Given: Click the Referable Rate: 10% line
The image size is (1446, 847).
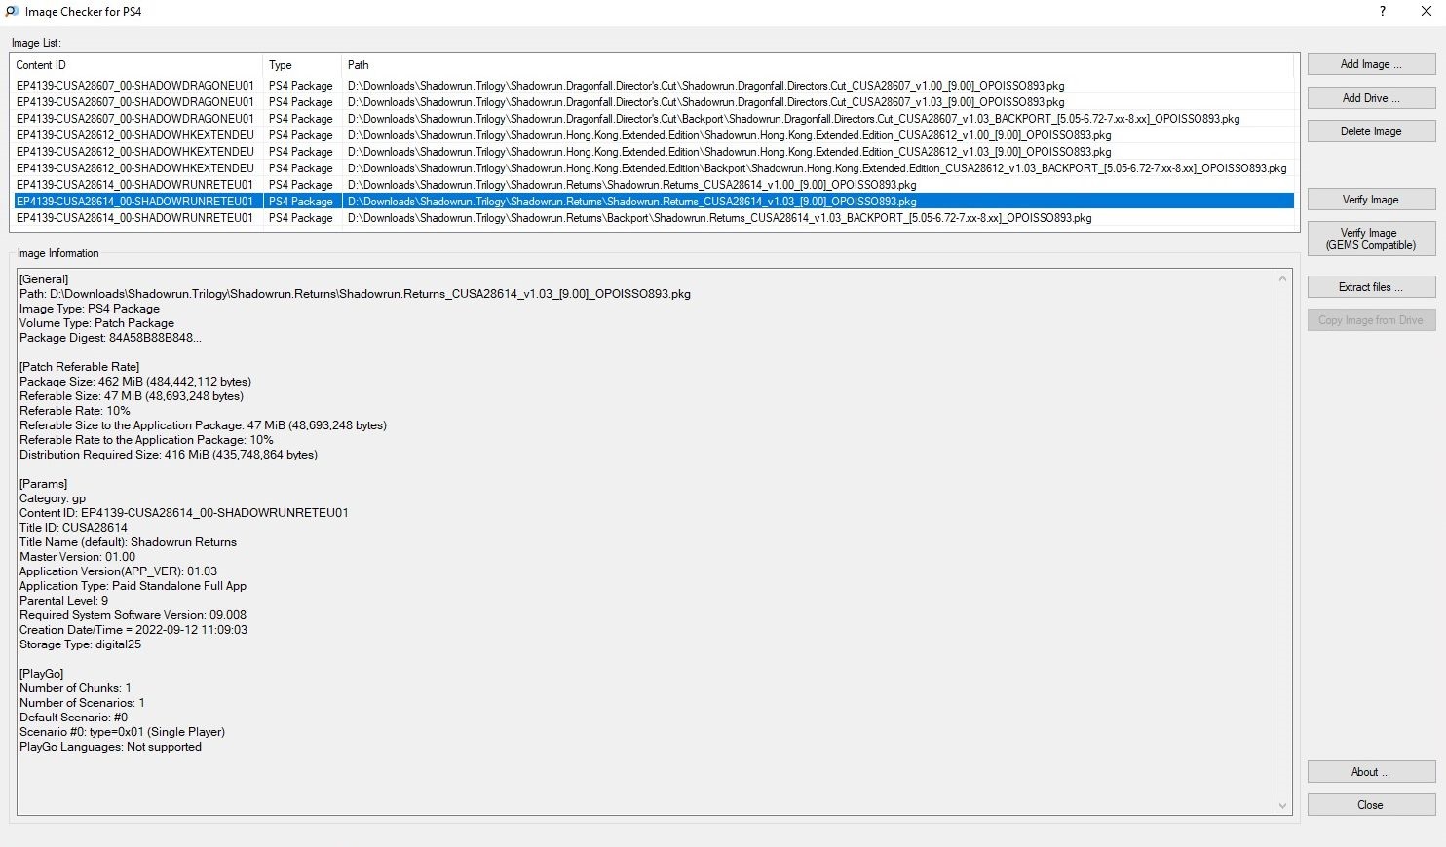Looking at the screenshot, I should [x=75, y=411].
